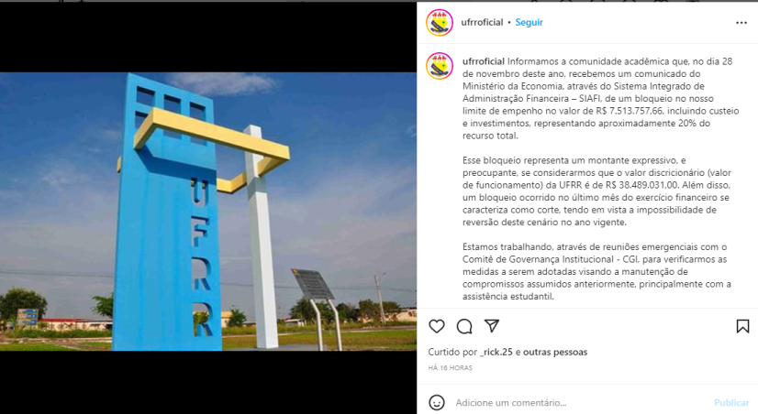Viewport: 758px width, 414px height.
Task: Open ufrroficial username in the post header
Action: point(482,22)
